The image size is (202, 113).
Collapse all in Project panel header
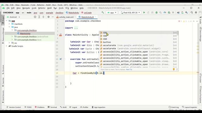pos(43,17)
